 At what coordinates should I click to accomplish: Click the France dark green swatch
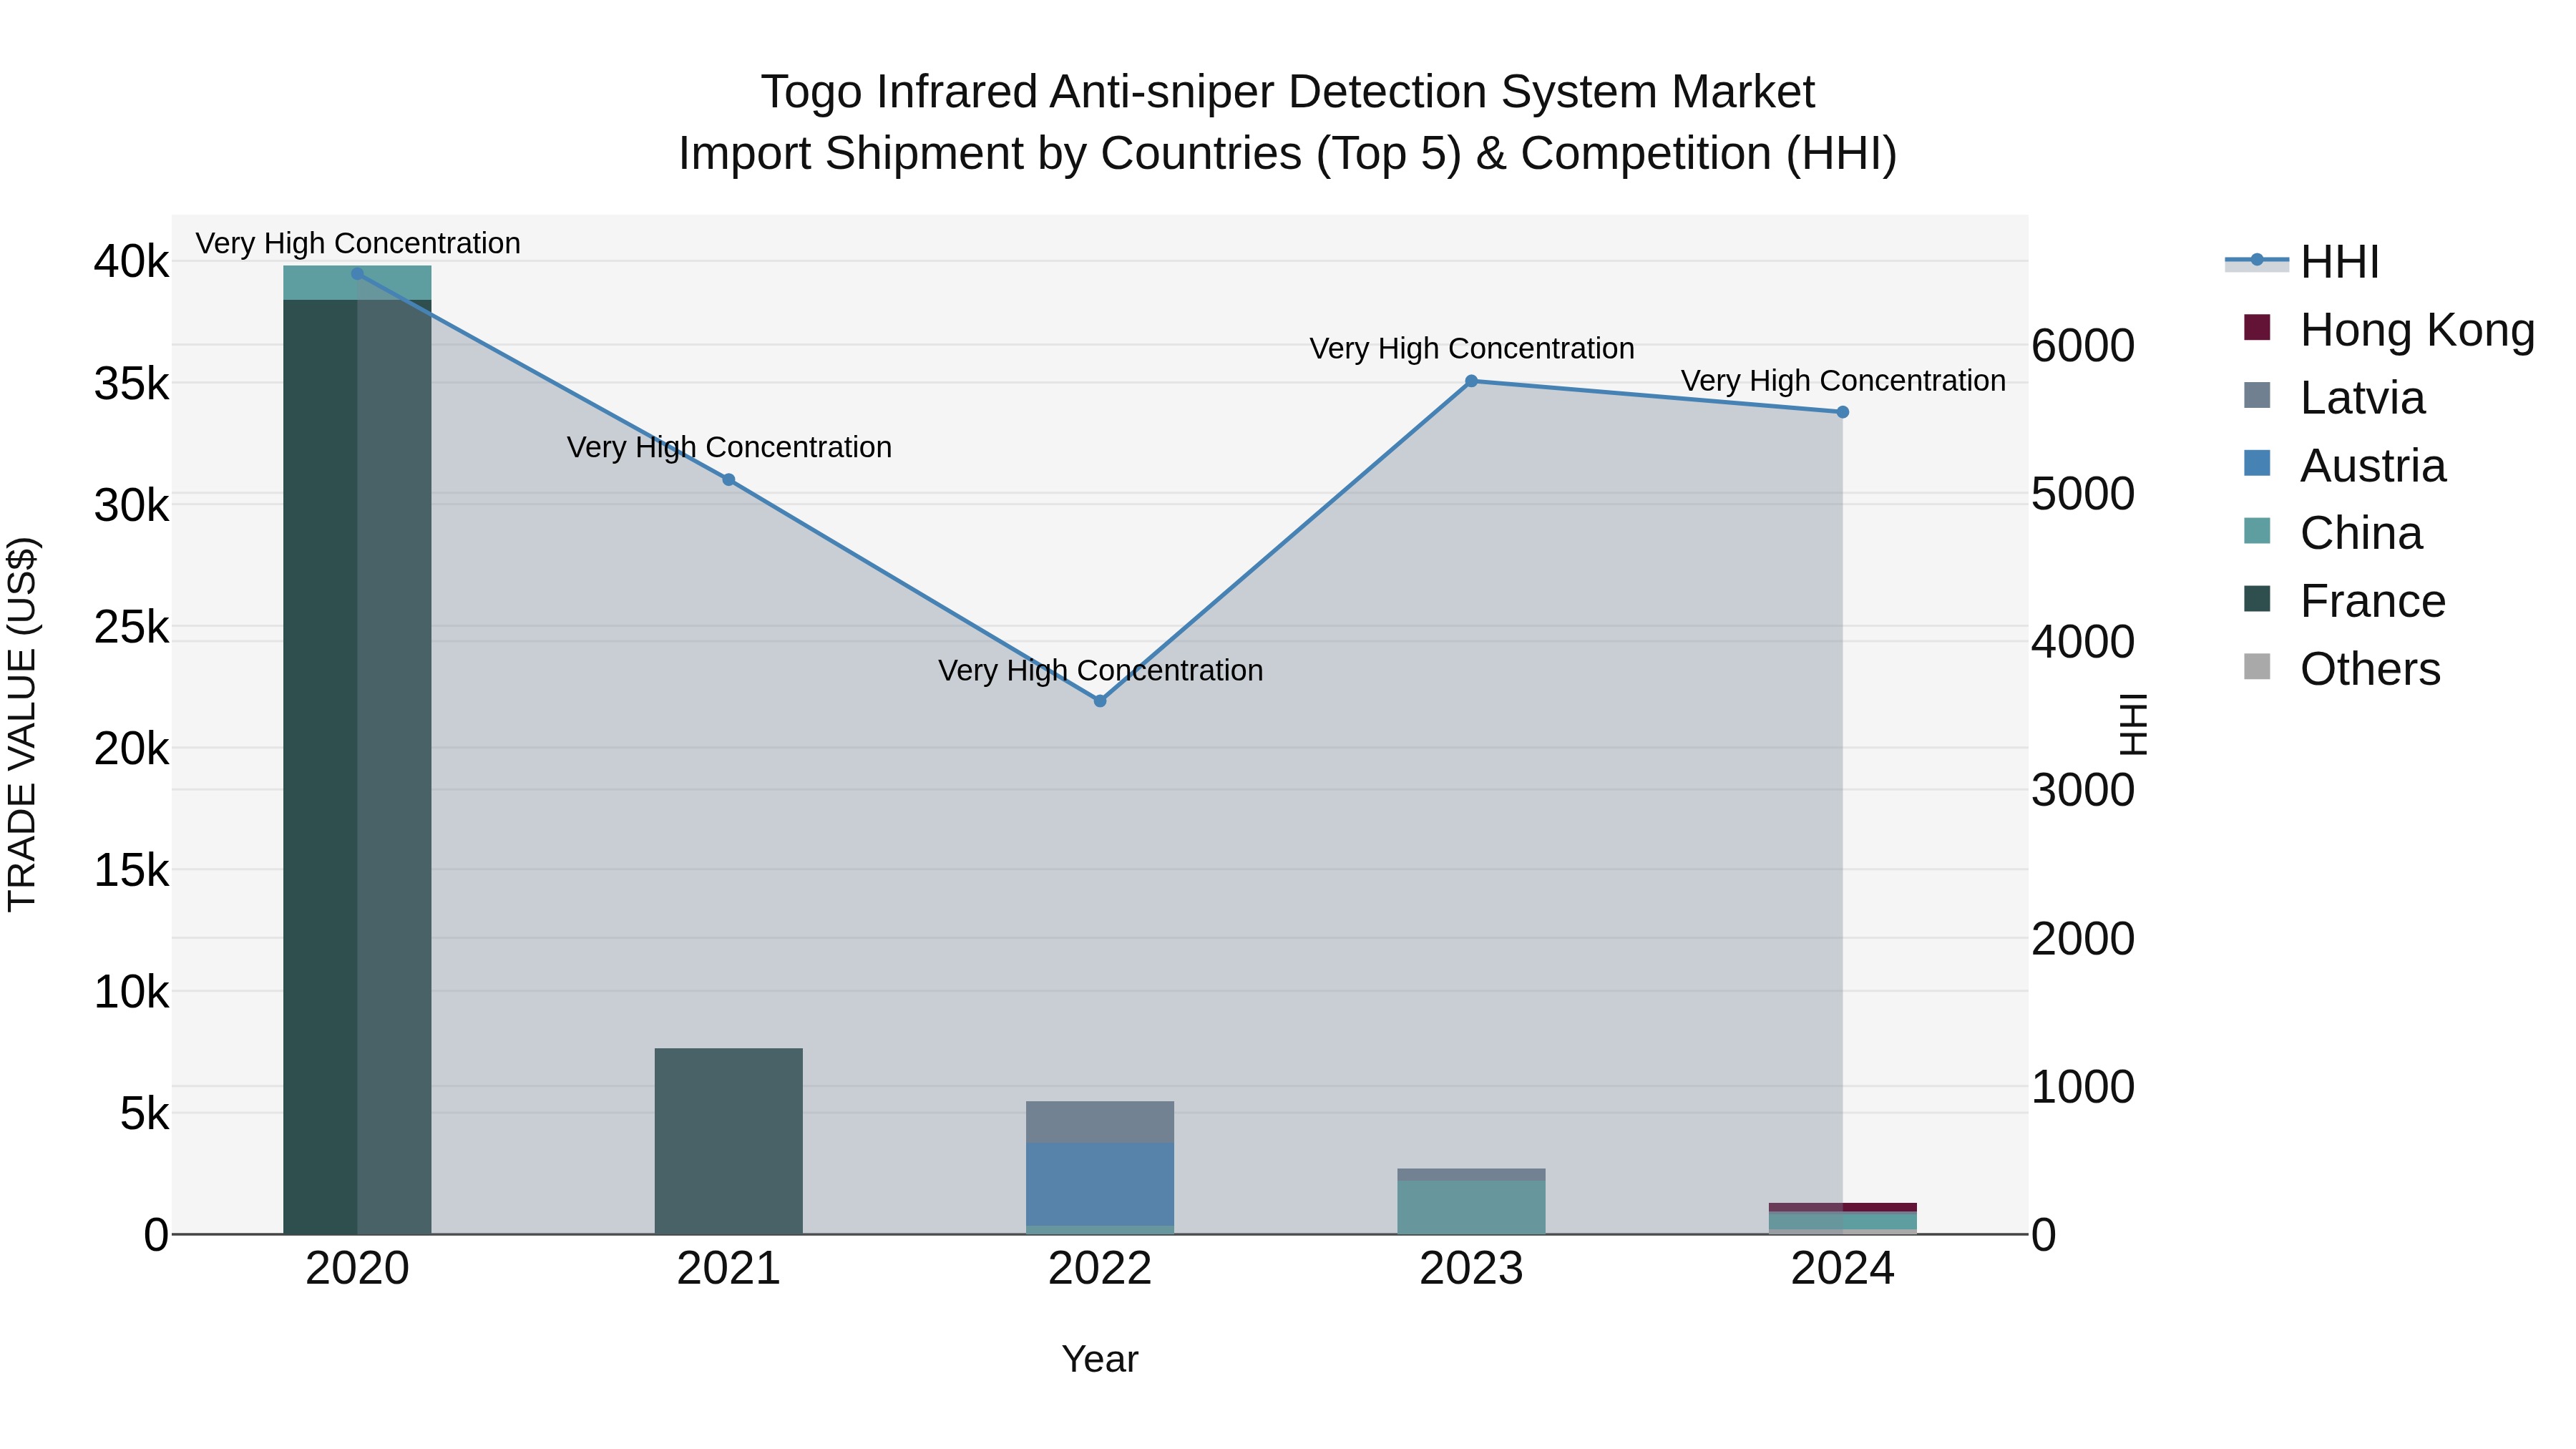2257,598
